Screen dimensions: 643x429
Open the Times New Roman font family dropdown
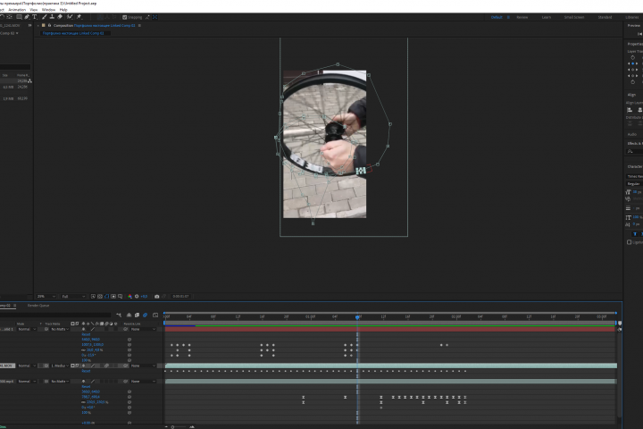635,176
